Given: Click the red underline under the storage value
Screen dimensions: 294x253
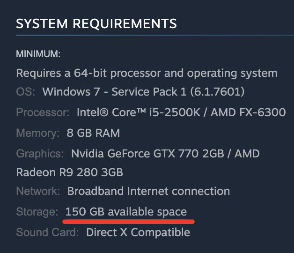Looking at the screenshot, I should point(128,222).
